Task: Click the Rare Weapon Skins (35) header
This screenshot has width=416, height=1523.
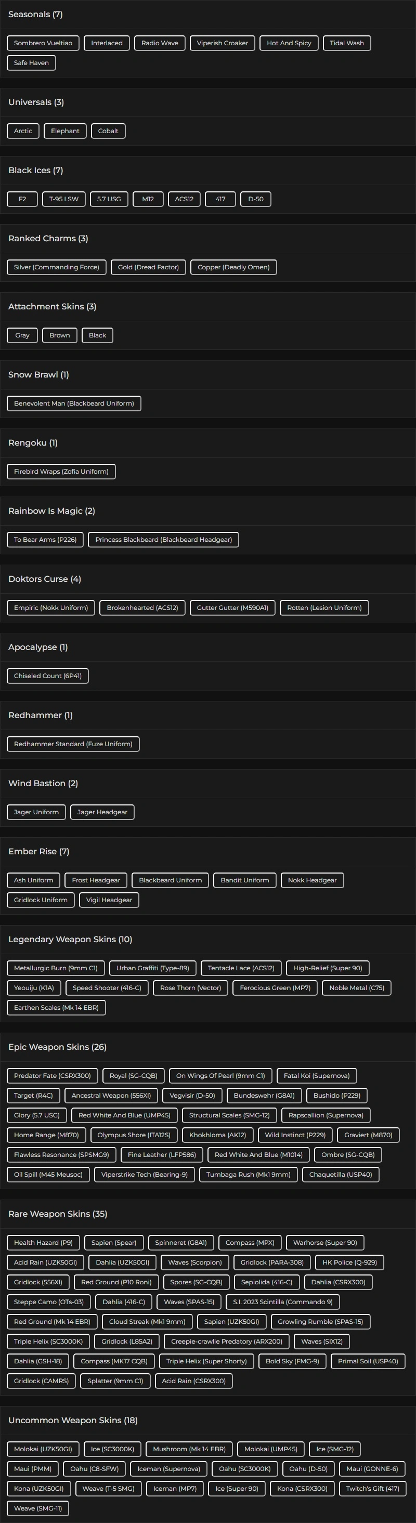Action: (58, 1214)
